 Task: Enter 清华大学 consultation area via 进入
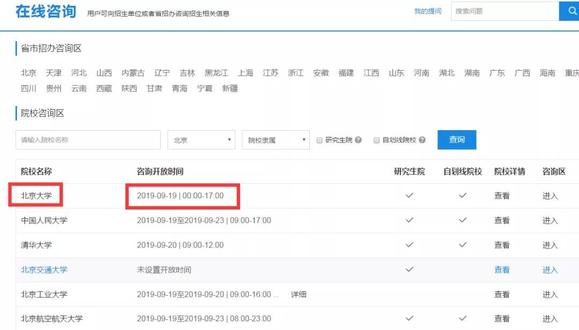(x=550, y=245)
